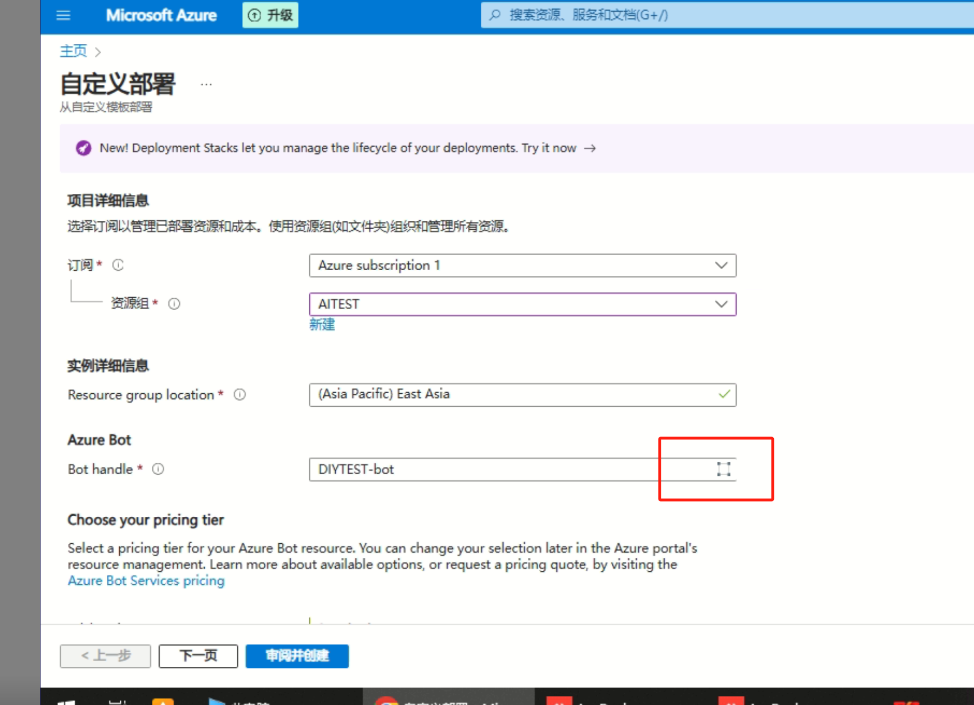Click 新建 to create resource group
Screen dimensions: 974x705
click(322, 325)
